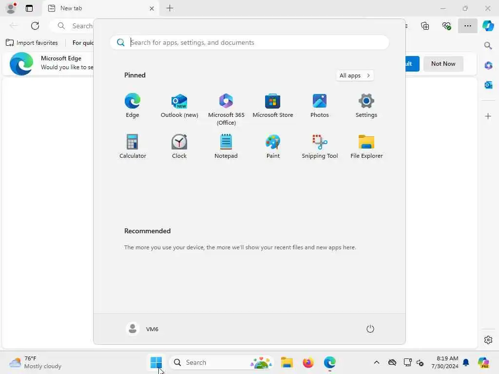
Task: Select the New tab tab in Edge
Action: point(100,8)
